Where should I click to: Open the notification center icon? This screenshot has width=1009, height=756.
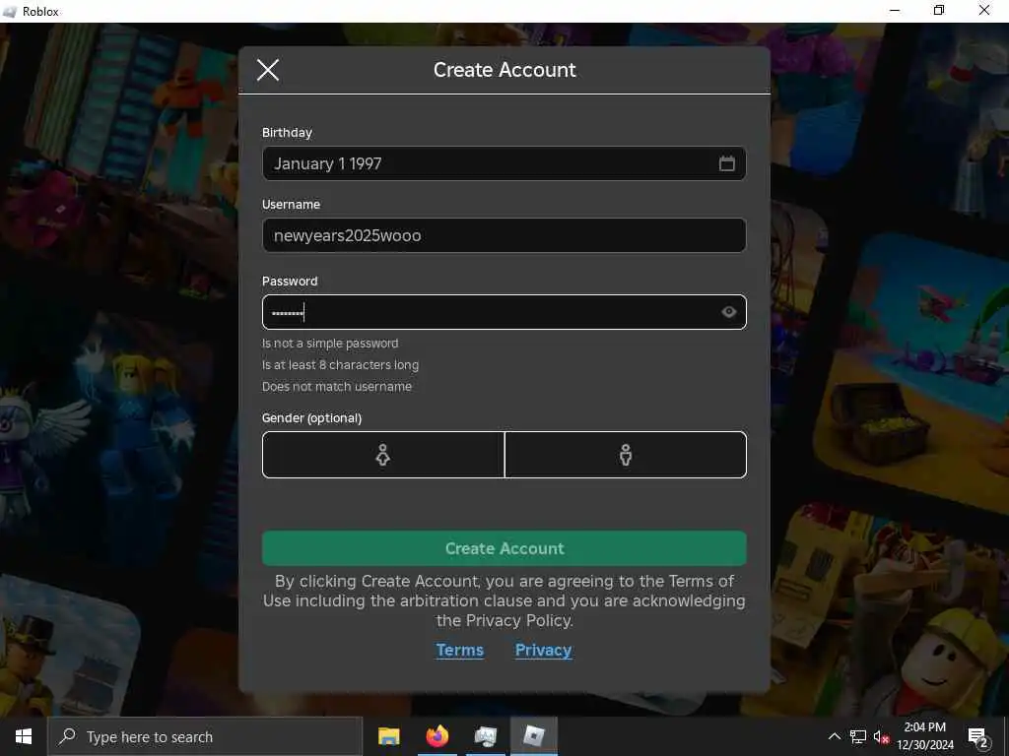tap(977, 737)
